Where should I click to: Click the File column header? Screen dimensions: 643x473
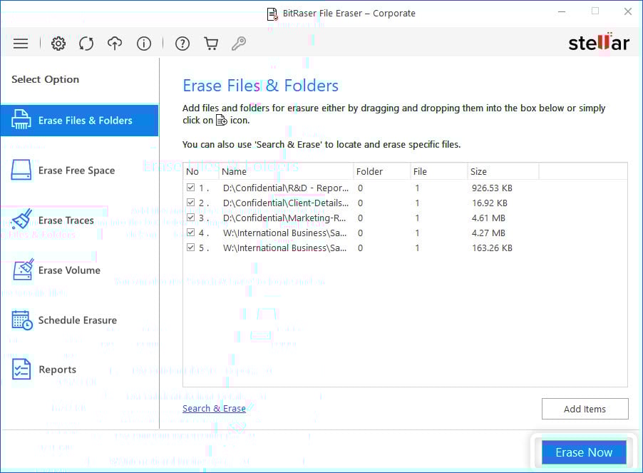(x=439, y=171)
